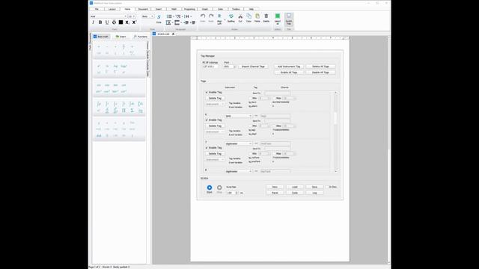Switch to the Math ribbon tab
The height and width of the screenshot is (269, 479).
tap(174, 9)
